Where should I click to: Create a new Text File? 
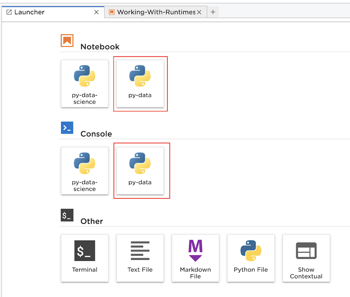[x=140, y=257]
